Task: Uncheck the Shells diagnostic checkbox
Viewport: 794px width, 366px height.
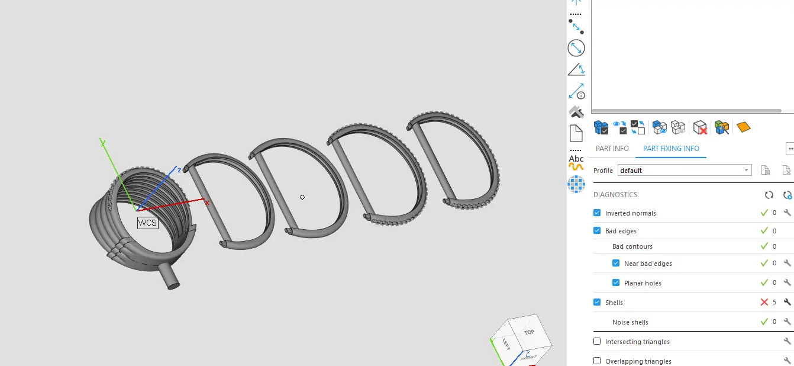Action: click(597, 302)
